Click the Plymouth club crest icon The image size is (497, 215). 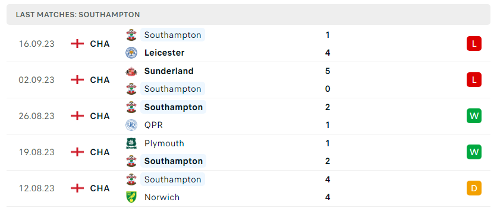[x=131, y=143]
